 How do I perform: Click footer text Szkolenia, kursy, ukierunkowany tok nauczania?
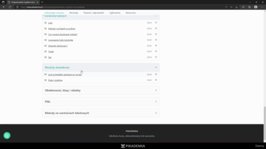click(132, 136)
